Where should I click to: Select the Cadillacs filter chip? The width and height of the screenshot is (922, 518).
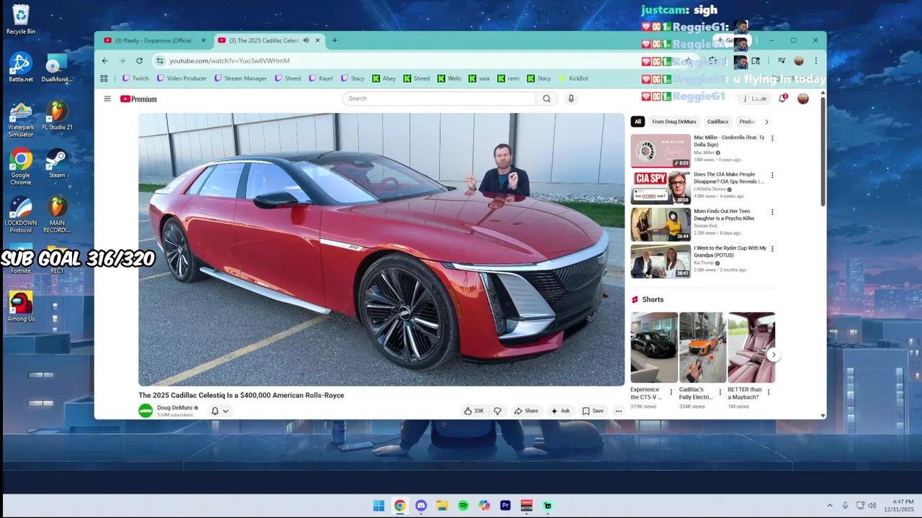point(717,122)
